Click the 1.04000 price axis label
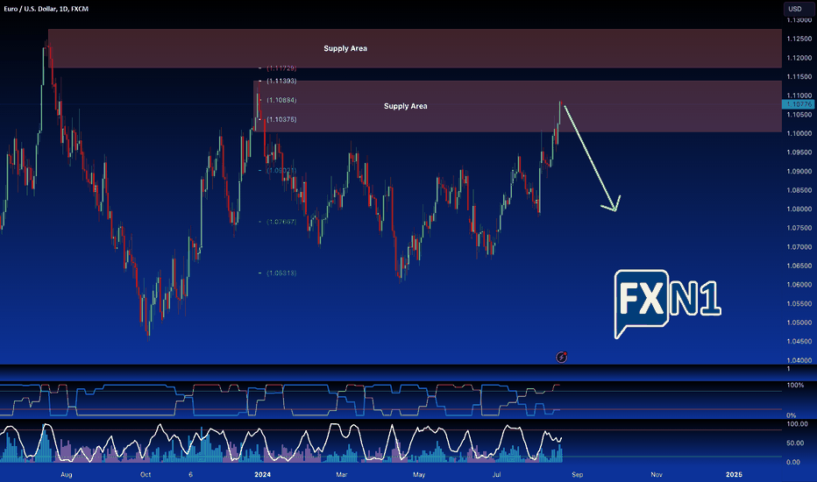817x482 pixels. click(x=799, y=360)
